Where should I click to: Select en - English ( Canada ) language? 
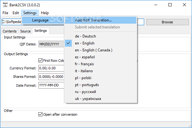pos(100,50)
